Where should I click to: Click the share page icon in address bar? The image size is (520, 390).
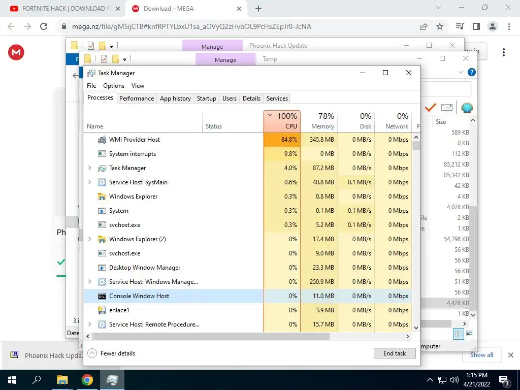[424, 26]
